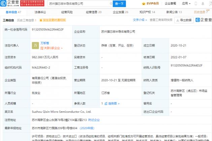Select enterprise type 有限责任公司 cell
The image size is (212, 141).
click(x=49, y=80)
